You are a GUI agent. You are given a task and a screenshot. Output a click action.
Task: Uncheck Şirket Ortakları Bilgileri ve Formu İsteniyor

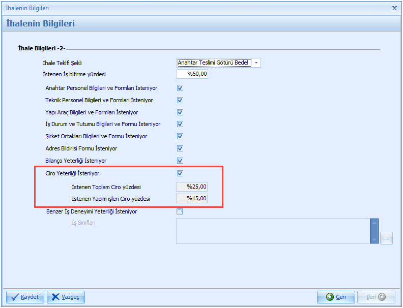[x=180, y=136]
